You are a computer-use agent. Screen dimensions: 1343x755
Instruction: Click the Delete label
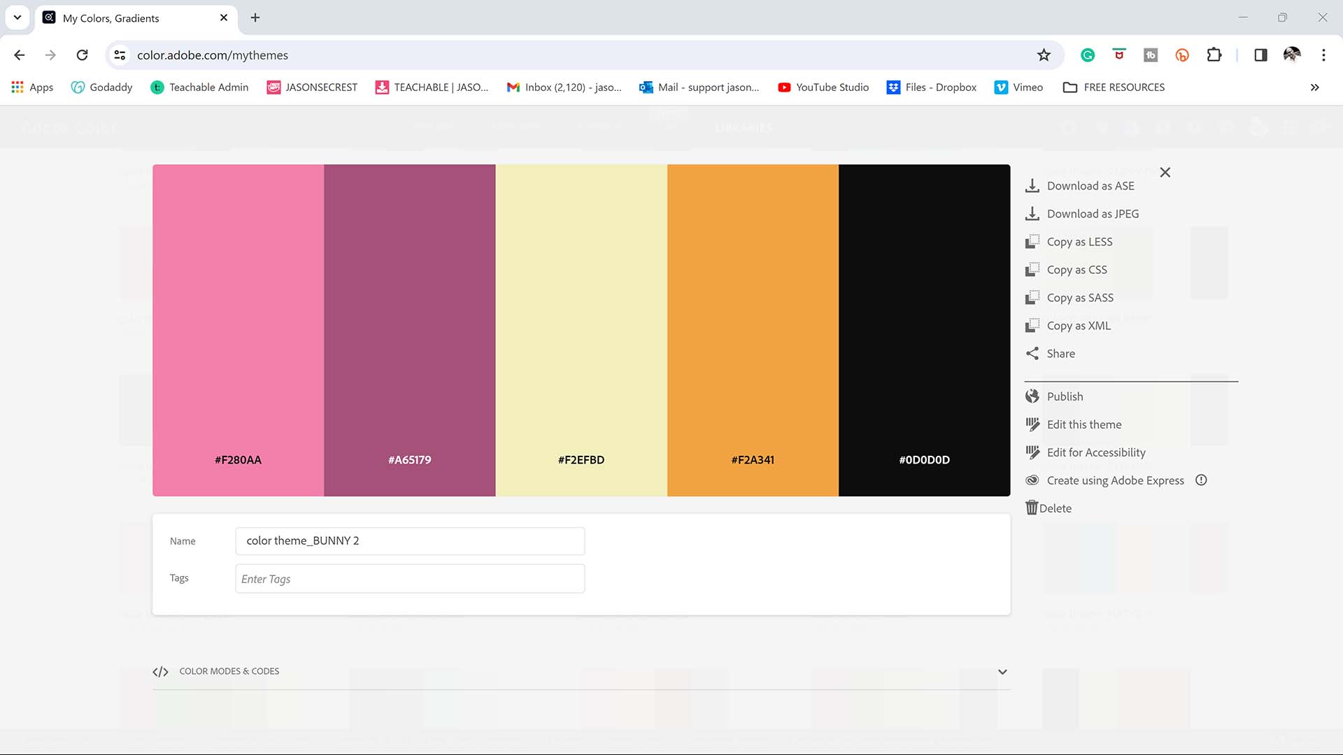coord(1055,508)
